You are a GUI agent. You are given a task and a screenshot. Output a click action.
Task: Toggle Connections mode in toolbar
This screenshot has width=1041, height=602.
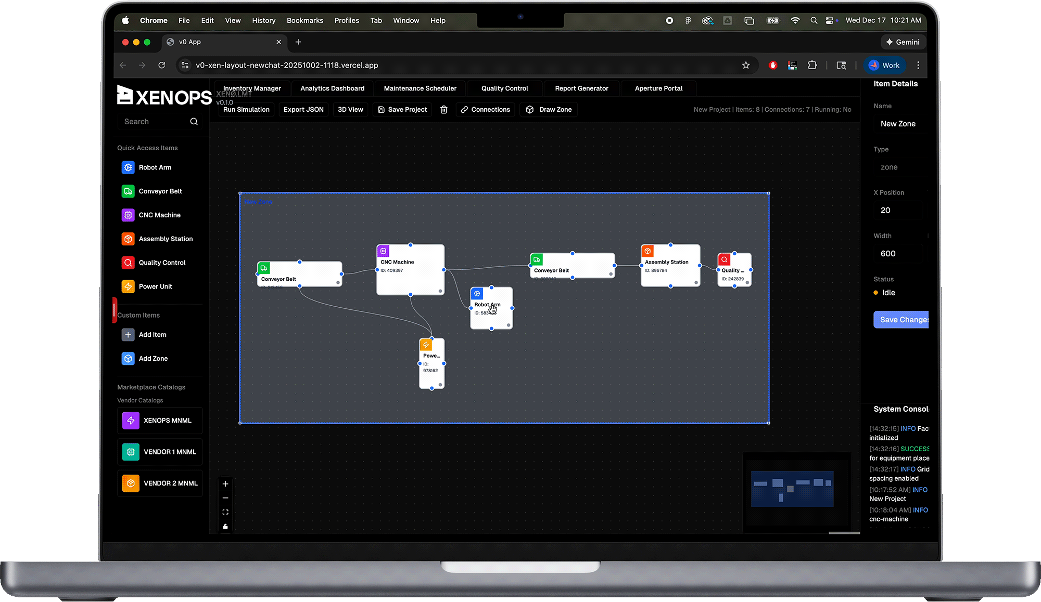click(485, 110)
